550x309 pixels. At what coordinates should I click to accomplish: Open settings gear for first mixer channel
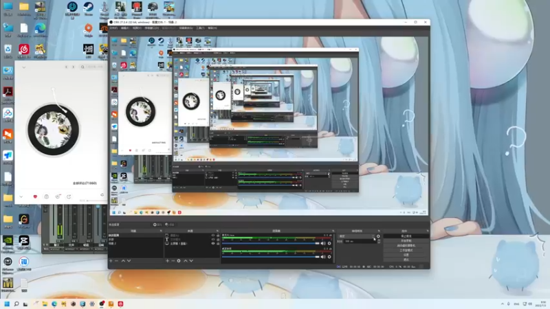329,243
